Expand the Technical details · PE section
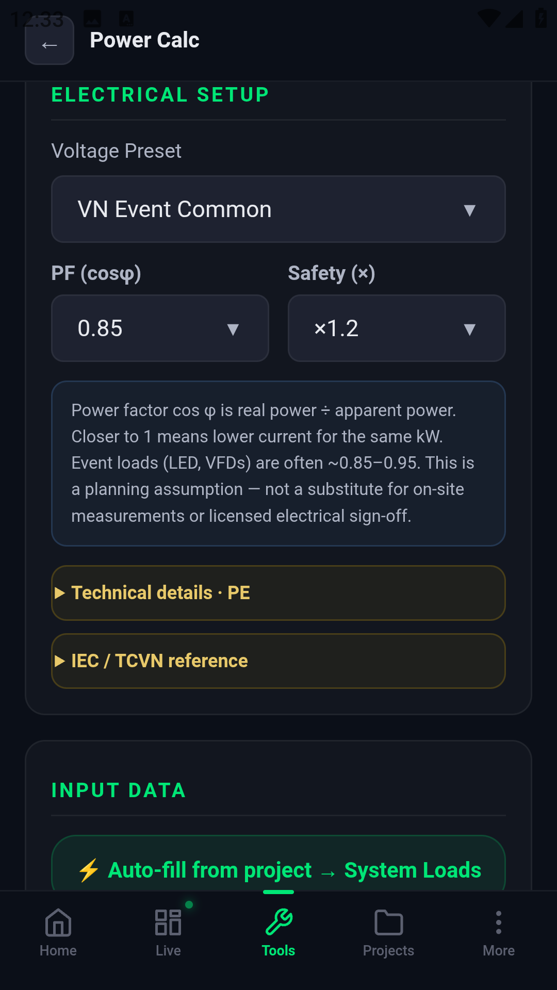Screen dimensions: 557x990 278,593
